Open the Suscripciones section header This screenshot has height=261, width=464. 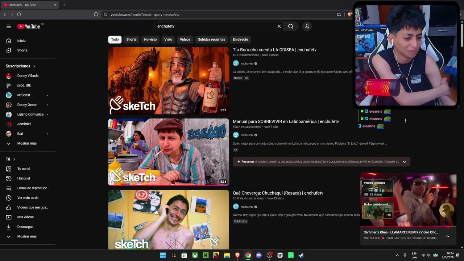coord(21,66)
